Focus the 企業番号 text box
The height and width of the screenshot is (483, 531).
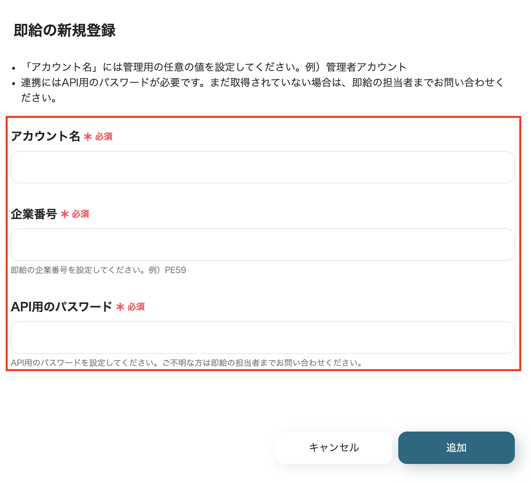[263, 245]
